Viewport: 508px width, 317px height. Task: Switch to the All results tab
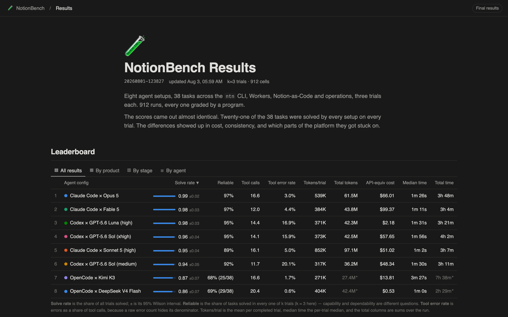click(68, 170)
